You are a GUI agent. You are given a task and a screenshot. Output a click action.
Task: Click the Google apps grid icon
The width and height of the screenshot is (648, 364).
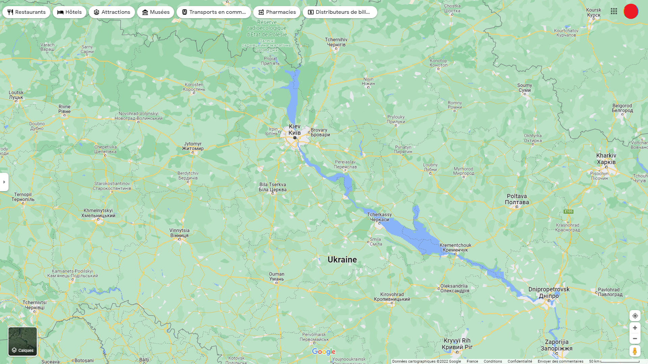point(614,11)
